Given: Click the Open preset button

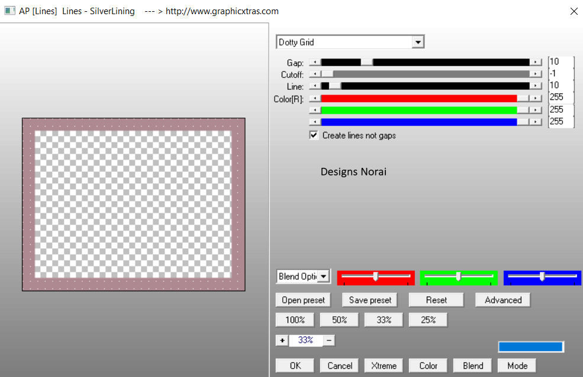Looking at the screenshot, I should [303, 300].
